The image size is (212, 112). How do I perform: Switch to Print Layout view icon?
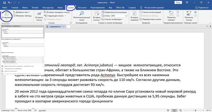[174, 110]
